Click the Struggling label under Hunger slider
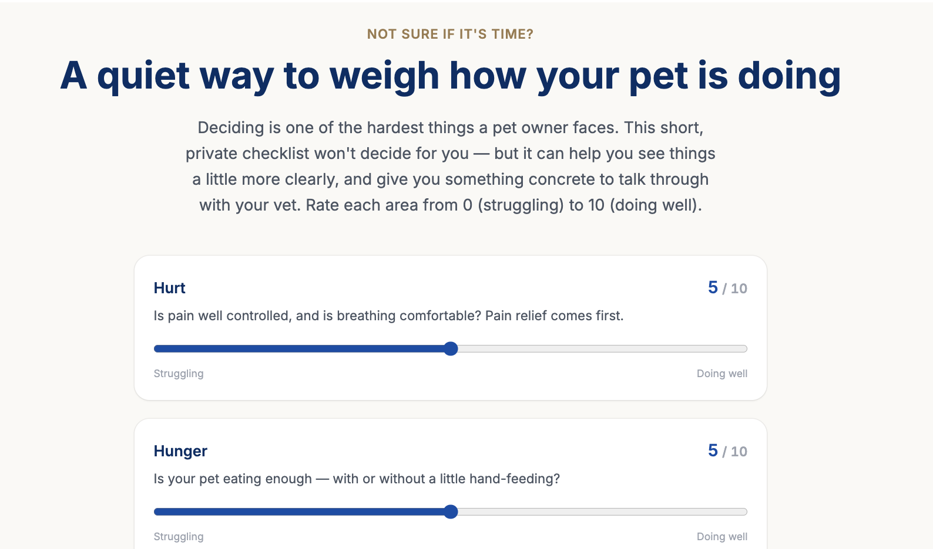This screenshot has width=933, height=549. [179, 537]
